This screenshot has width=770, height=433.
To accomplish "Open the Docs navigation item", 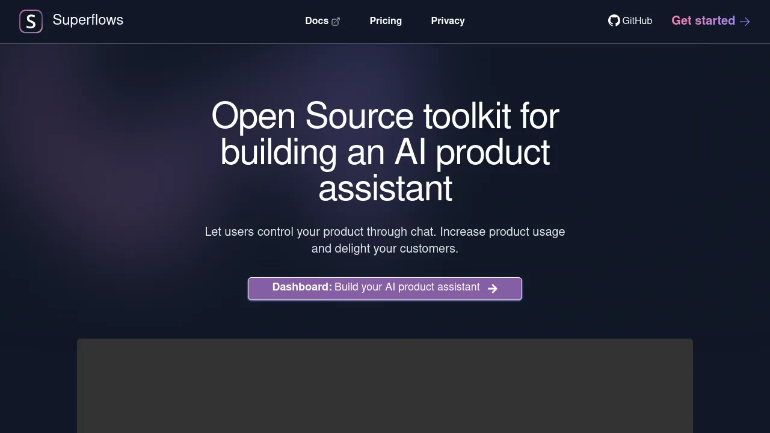I will [317, 20].
